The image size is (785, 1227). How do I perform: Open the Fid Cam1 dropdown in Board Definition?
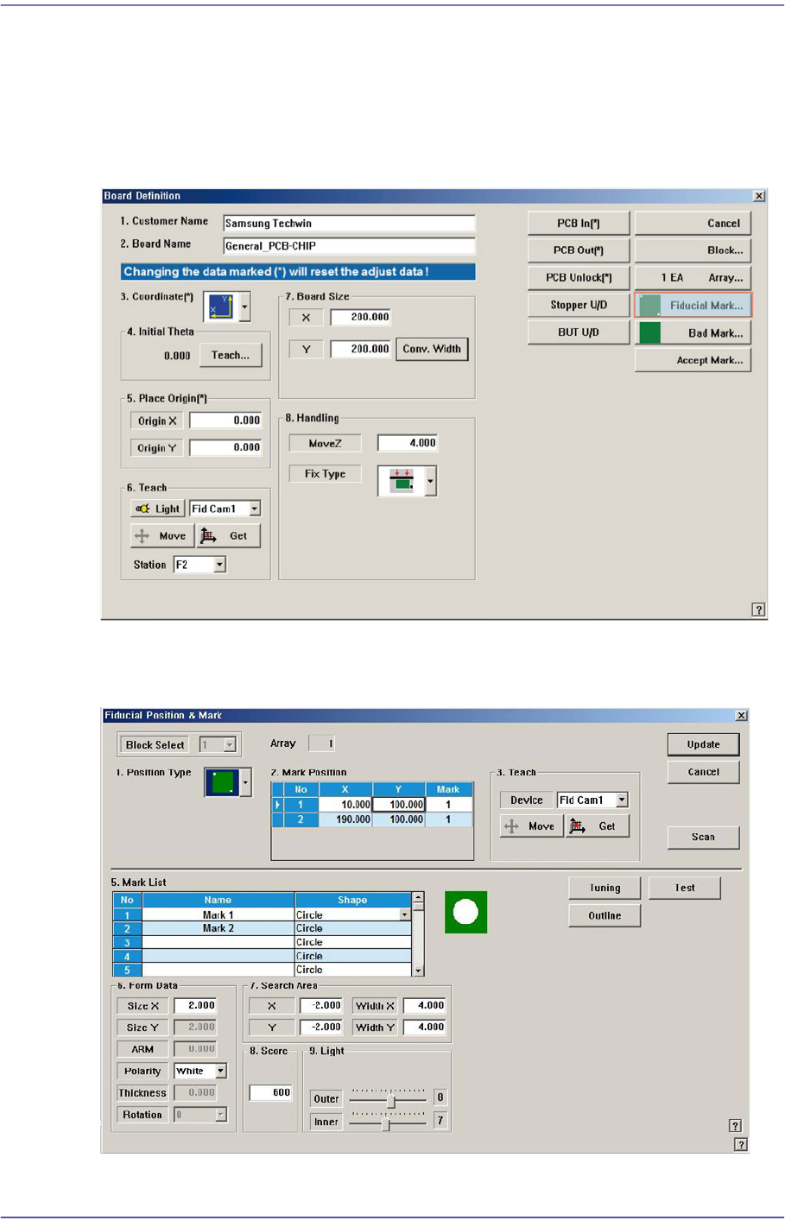[x=255, y=509]
